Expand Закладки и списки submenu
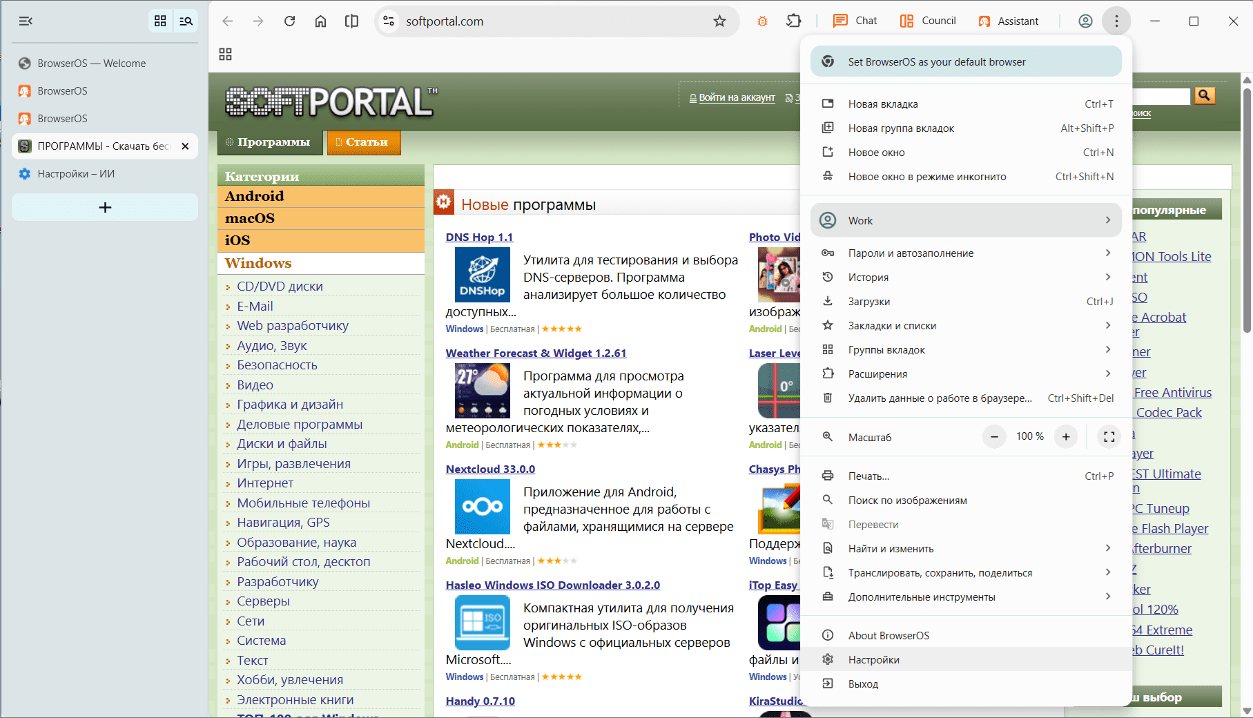This screenshot has height=718, width=1253. [966, 326]
